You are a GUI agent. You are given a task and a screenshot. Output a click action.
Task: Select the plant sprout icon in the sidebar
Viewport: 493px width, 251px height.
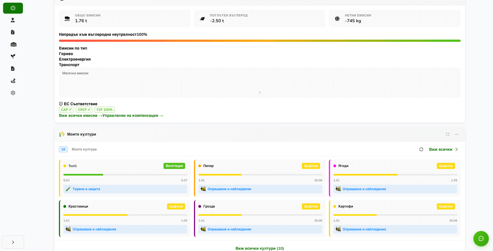coord(13,56)
